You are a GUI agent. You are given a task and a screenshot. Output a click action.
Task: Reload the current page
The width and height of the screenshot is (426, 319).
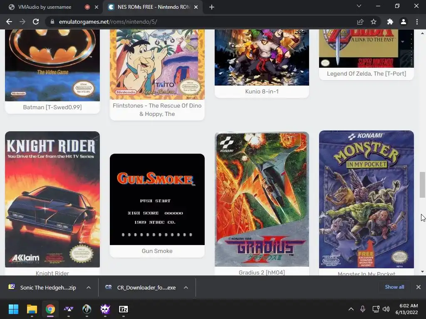coord(36,22)
